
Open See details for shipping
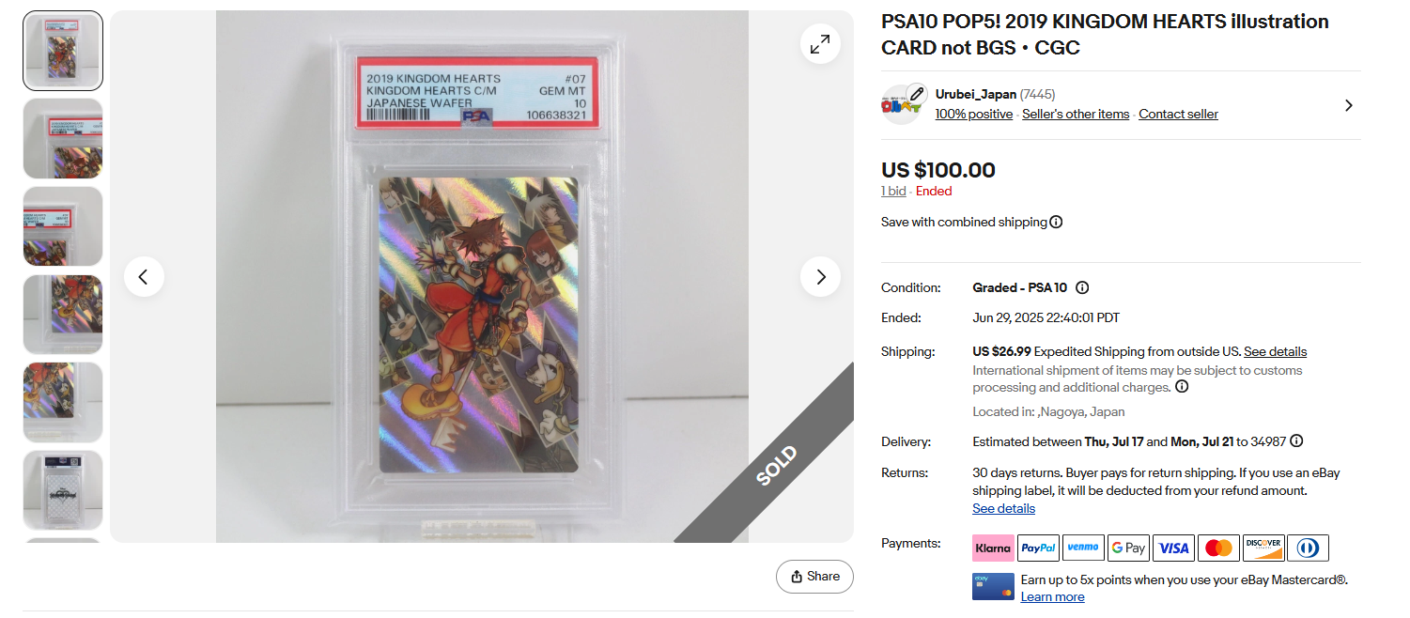point(1275,352)
